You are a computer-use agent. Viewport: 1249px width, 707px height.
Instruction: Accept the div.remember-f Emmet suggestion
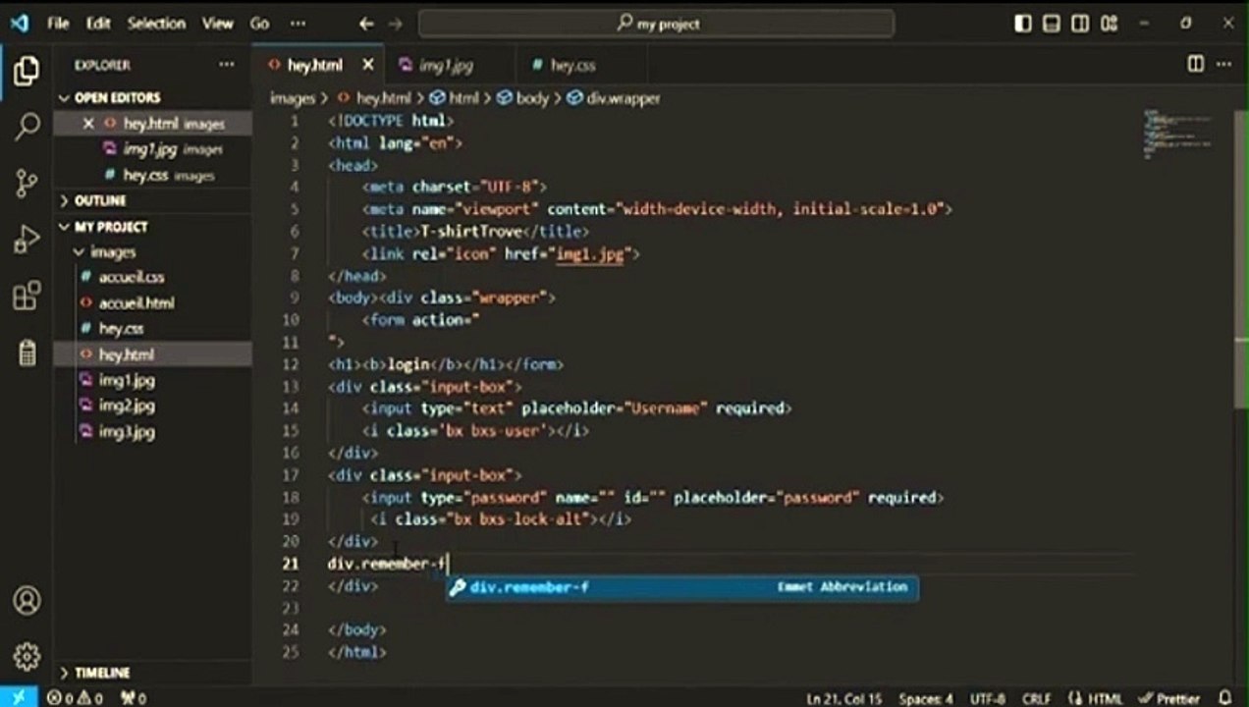click(x=682, y=587)
